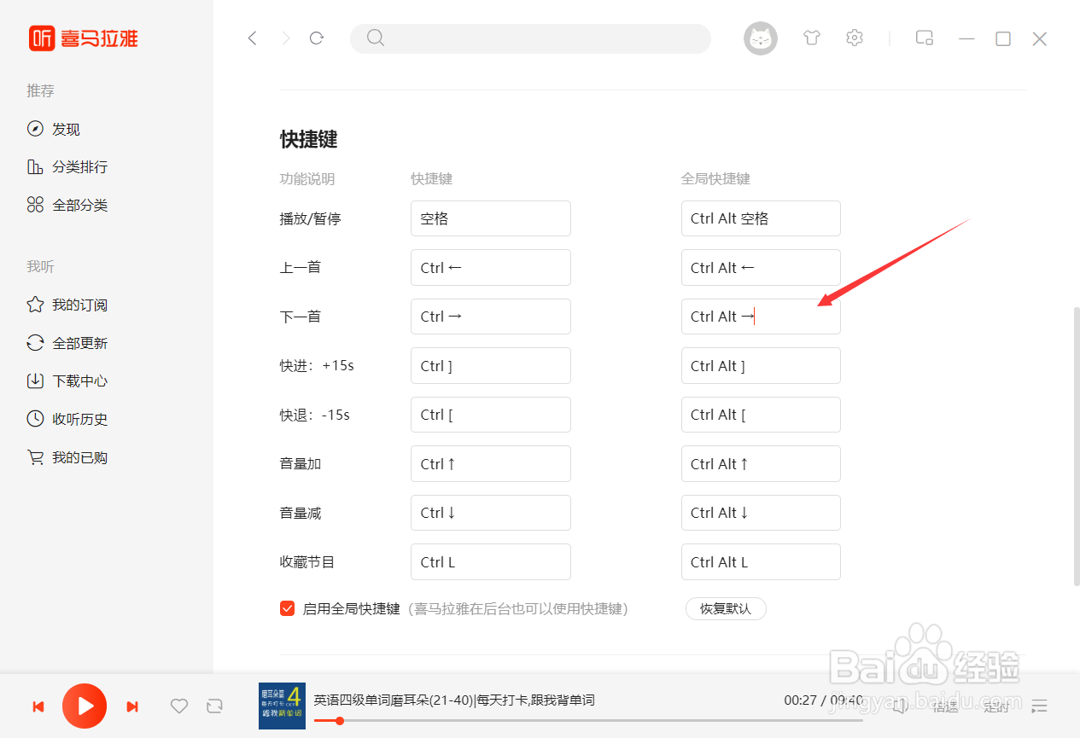Disable 启用全局快捷键 checkbox
1080x738 pixels.
(287, 608)
